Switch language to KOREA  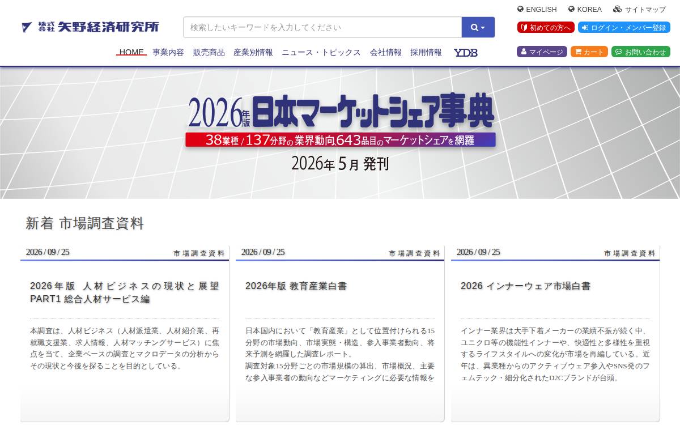coord(589,9)
